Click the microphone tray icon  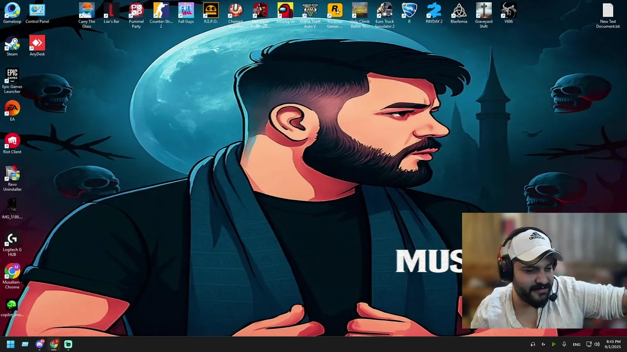564,344
